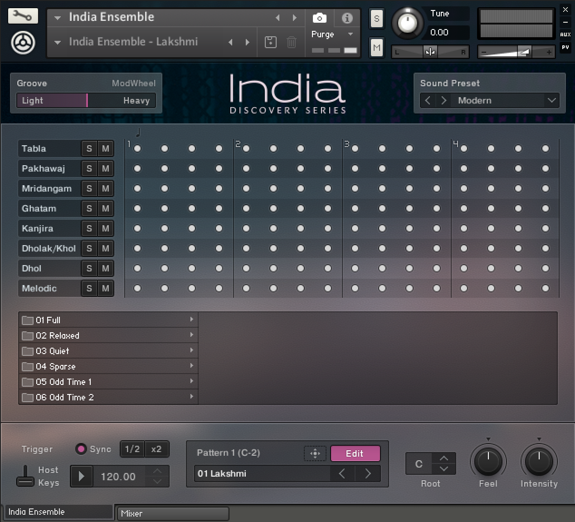Toggle the Sync radio button
The width and height of the screenshot is (575, 522).
click(x=81, y=449)
